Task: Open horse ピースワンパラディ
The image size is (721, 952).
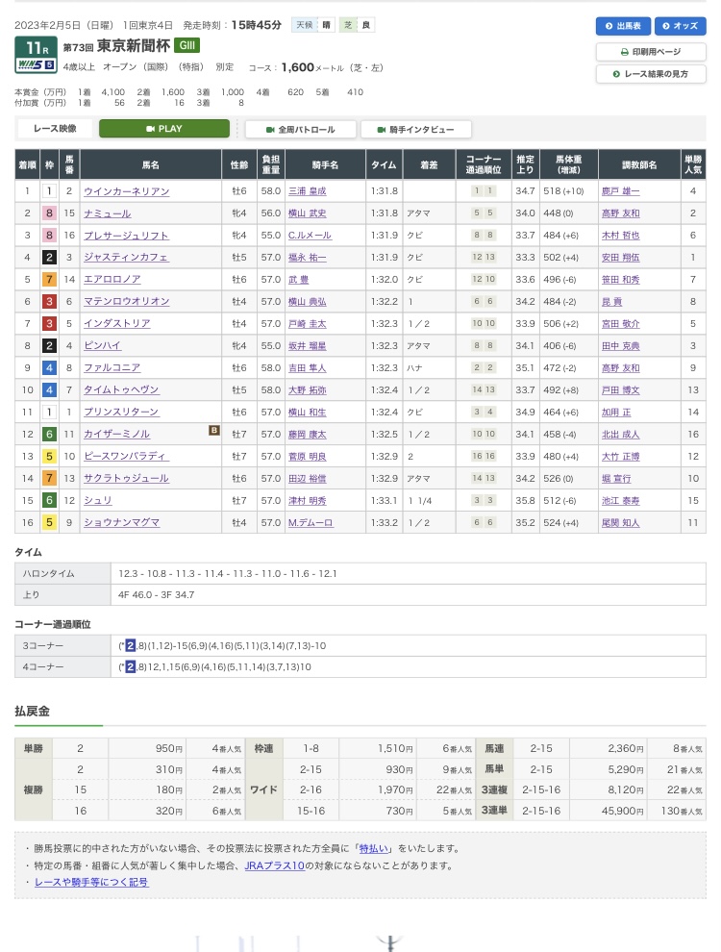Action: click(x=126, y=456)
